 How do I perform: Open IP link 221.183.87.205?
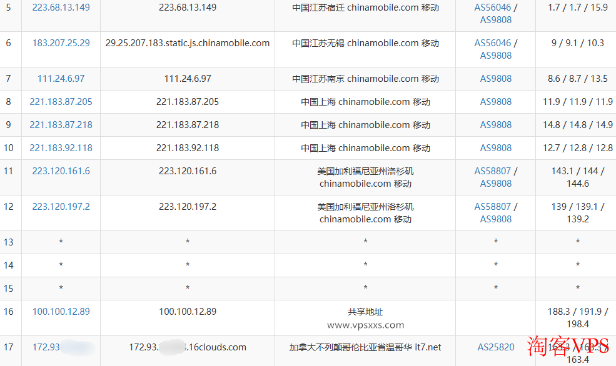pyautogui.click(x=61, y=102)
